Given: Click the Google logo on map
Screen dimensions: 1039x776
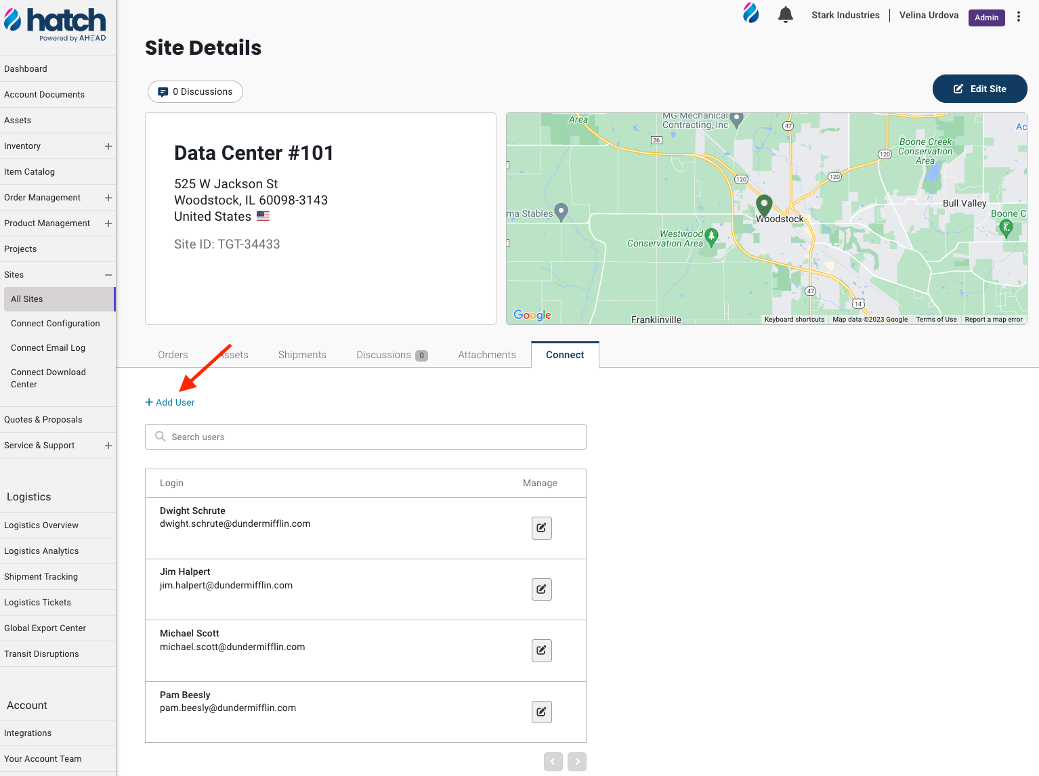Looking at the screenshot, I should [532, 315].
